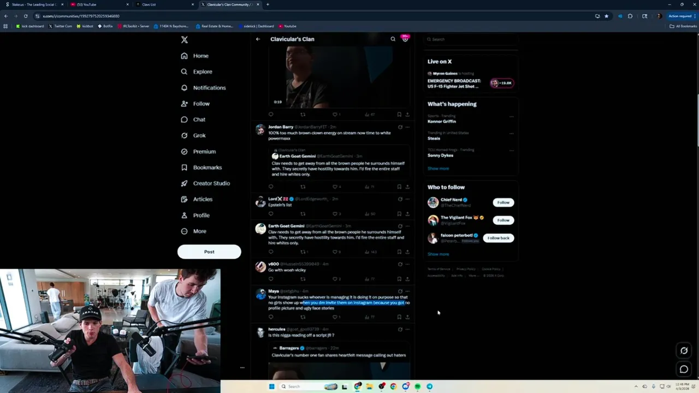Open Creator Studio in the sidebar
Viewport: 699px width, 393px height.
(205, 183)
